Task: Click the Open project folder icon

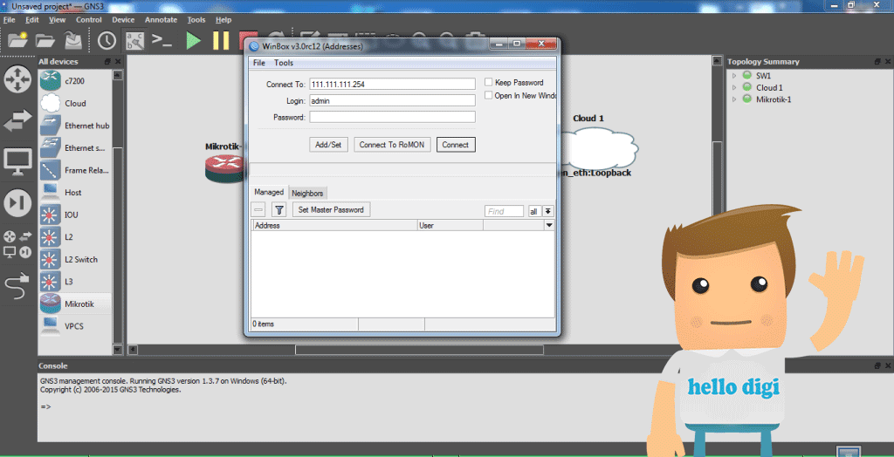Action: click(x=45, y=40)
